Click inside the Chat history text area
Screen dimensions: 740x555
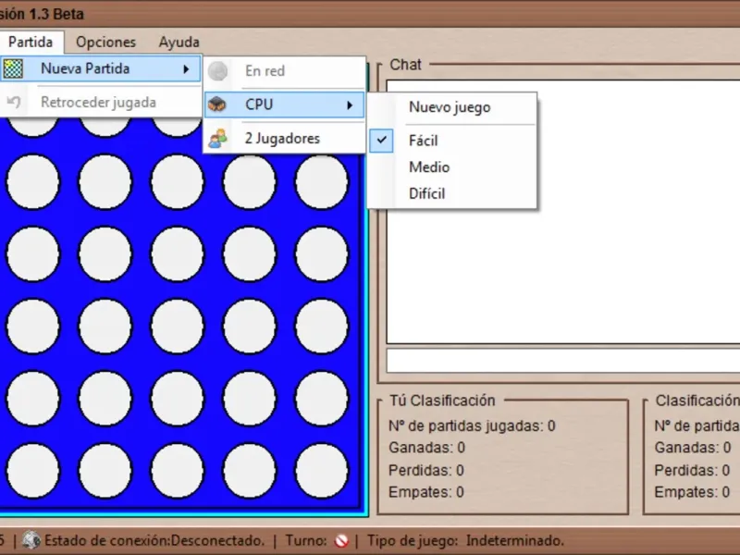pyautogui.click(x=563, y=212)
